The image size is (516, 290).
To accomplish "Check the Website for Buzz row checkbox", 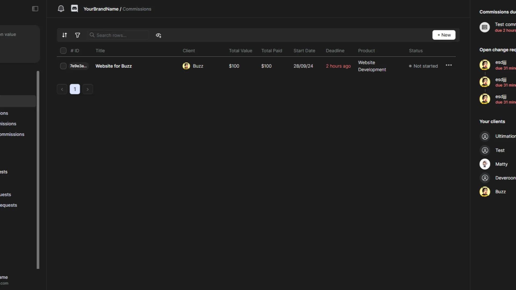I will (63, 66).
